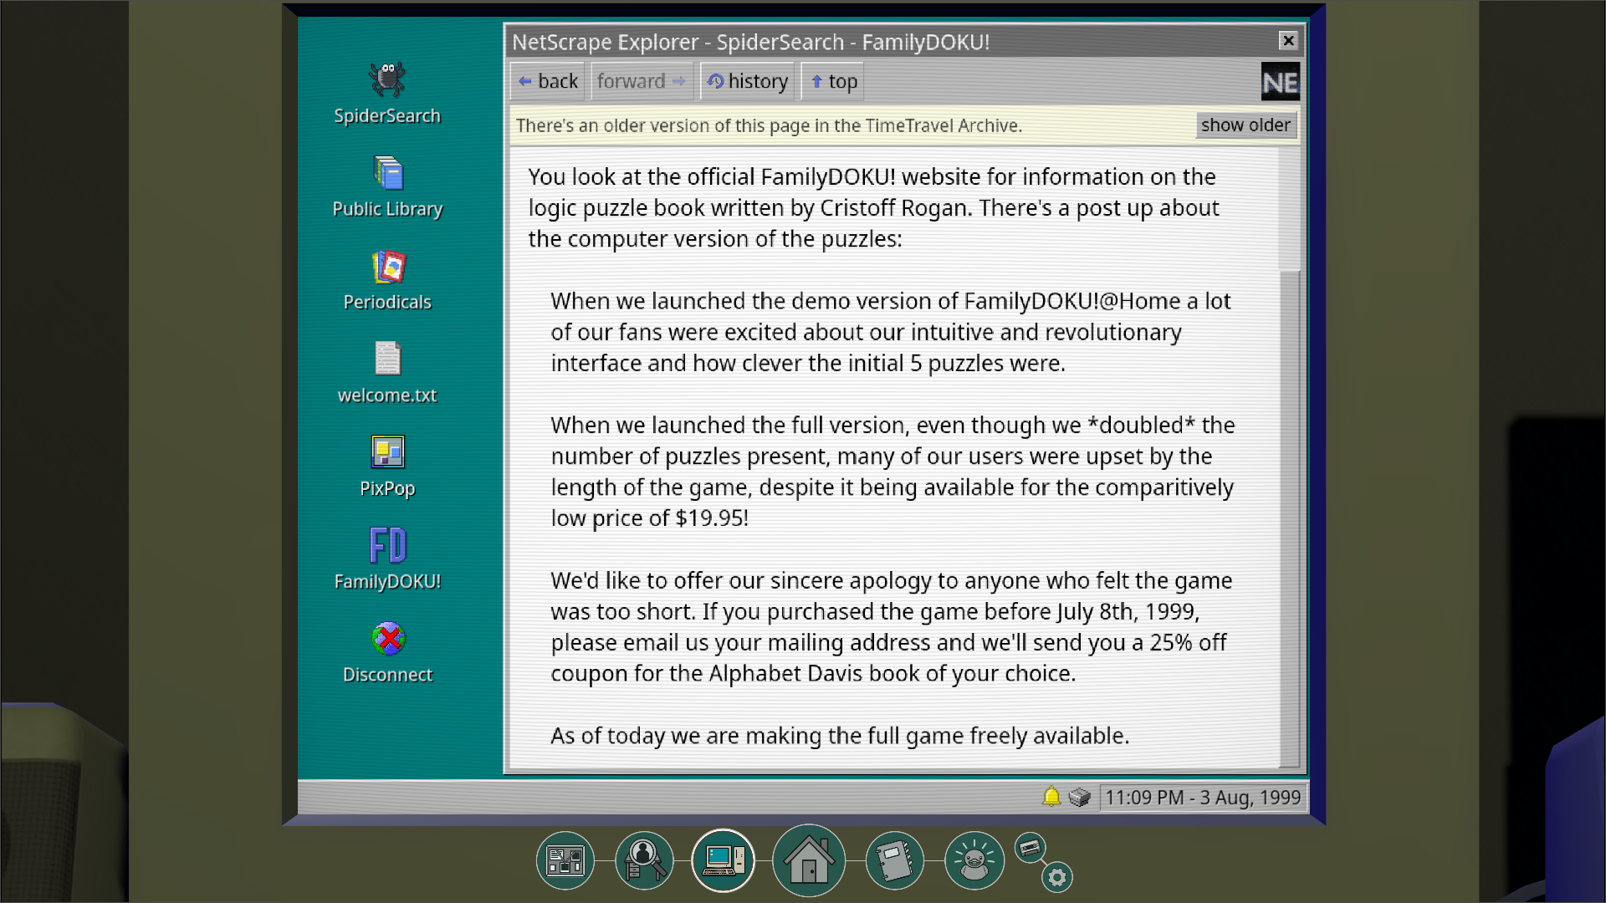Click the rubber duck hint icon
This screenshot has width=1606, height=903.
974,860
